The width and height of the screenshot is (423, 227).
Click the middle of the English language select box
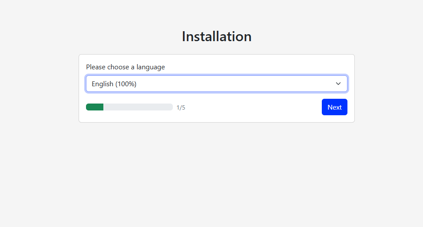(216, 84)
